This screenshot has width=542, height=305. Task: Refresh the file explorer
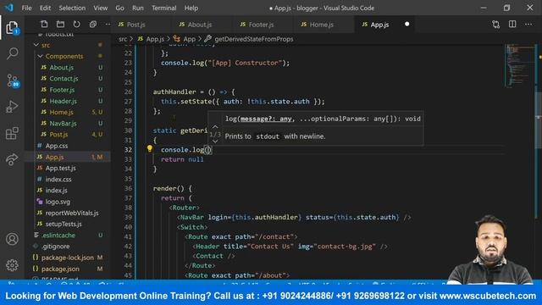[x=77, y=25]
